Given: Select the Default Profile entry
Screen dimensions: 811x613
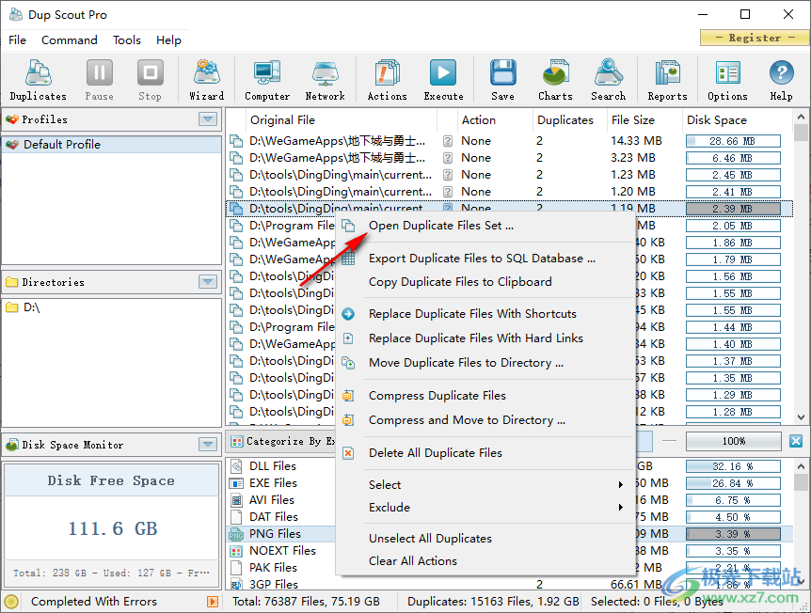Looking at the screenshot, I should click(112, 145).
